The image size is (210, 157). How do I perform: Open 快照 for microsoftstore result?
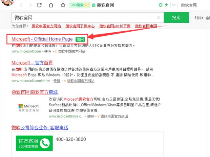[90, 116]
